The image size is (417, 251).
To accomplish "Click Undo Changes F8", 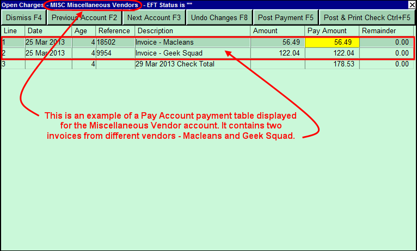I will pos(219,17).
